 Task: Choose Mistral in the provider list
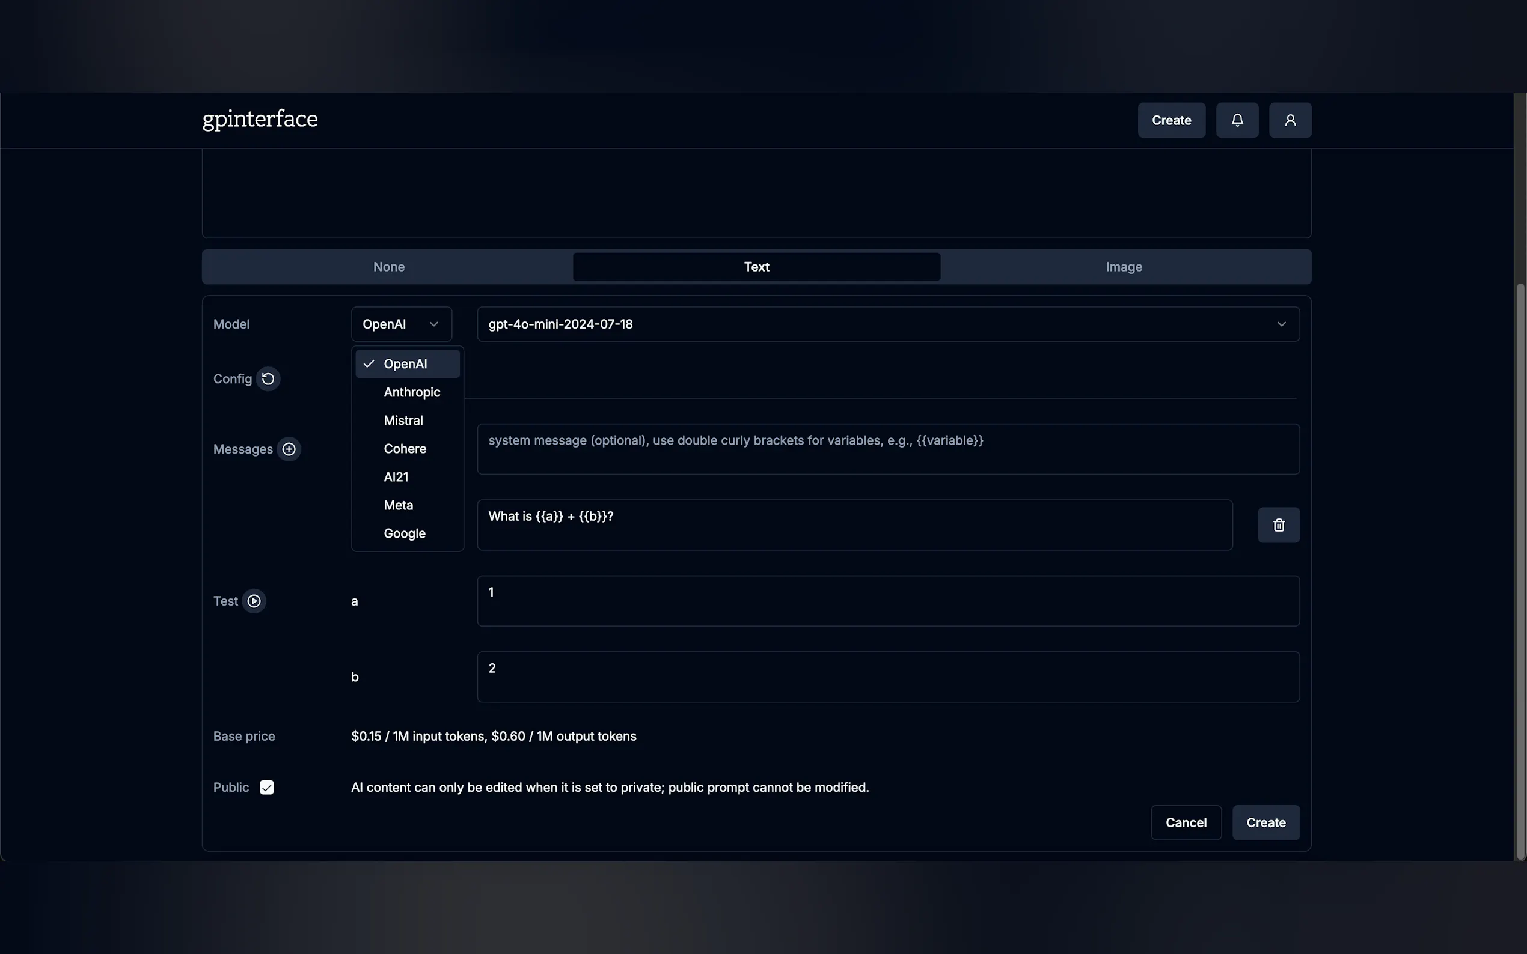coord(403,421)
